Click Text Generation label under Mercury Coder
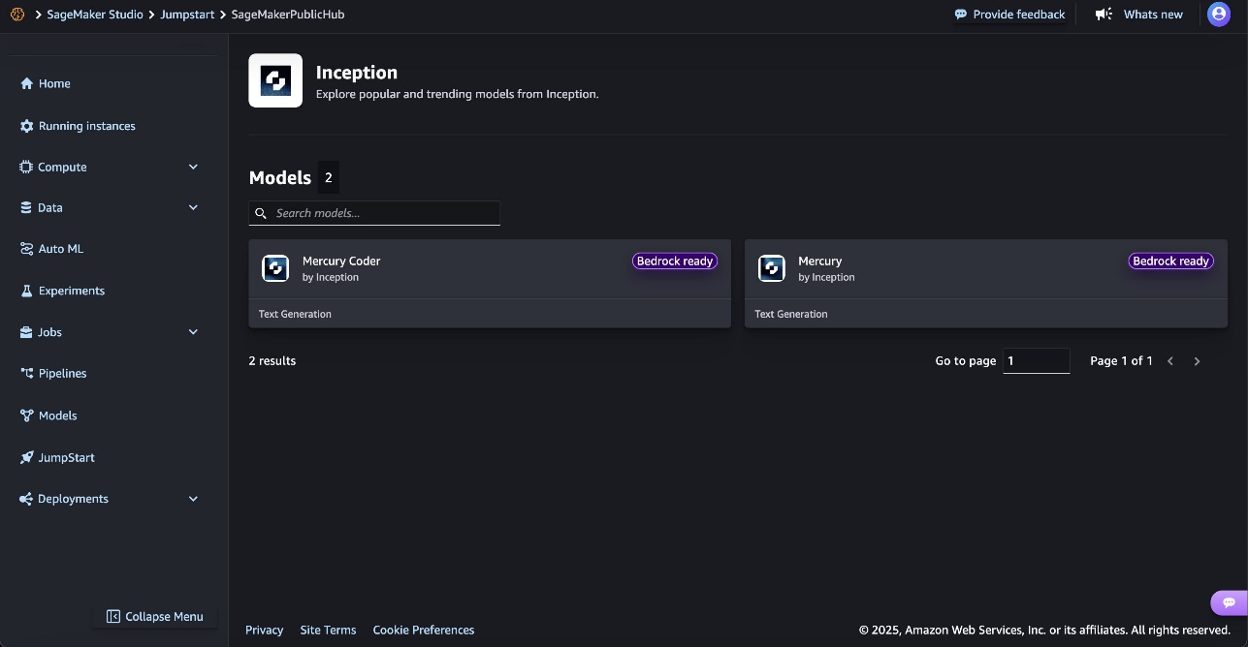Viewport: 1248px width, 647px height. (x=295, y=314)
